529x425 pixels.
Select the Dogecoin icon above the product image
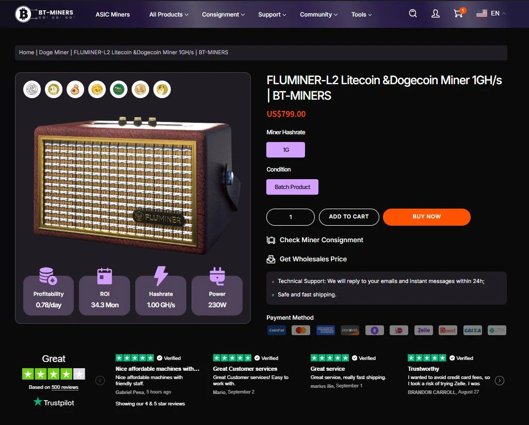click(x=54, y=89)
